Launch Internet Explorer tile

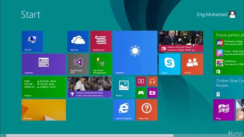(124, 110)
